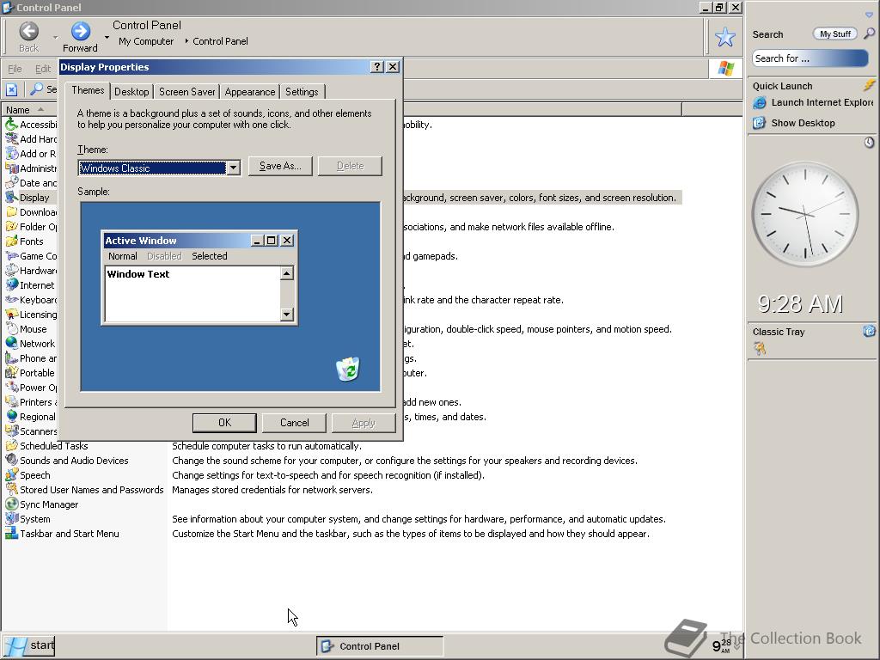Viewport: 880px width, 660px height.
Task: Click the Selected item in sample menu
Action: 210,256
